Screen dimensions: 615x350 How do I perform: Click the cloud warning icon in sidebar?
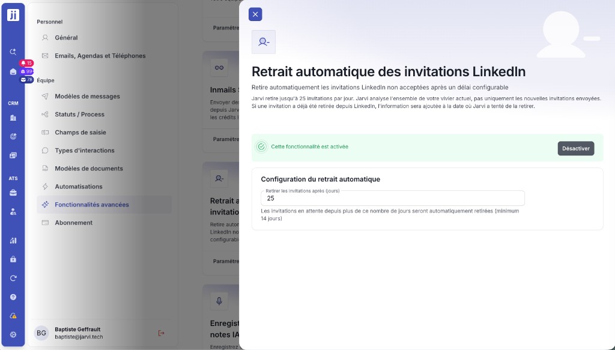[x=13, y=316]
